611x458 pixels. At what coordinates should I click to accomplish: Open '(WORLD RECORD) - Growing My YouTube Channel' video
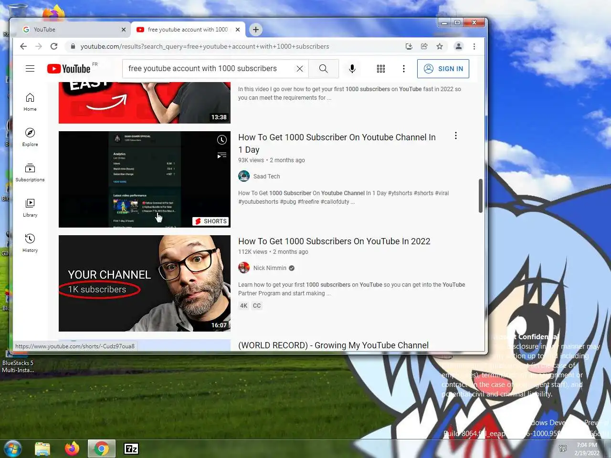[333, 345]
